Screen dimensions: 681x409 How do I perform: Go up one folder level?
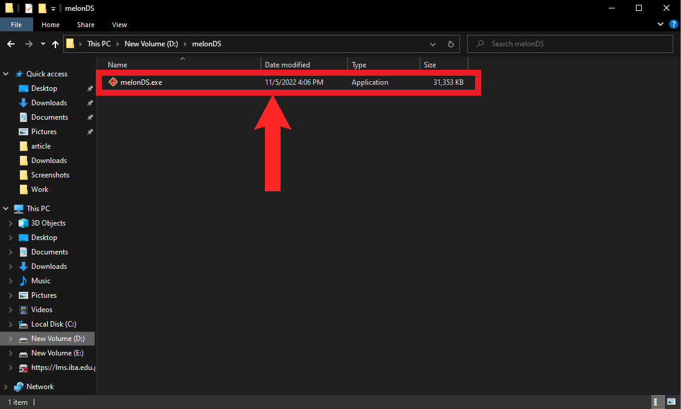pyautogui.click(x=55, y=44)
